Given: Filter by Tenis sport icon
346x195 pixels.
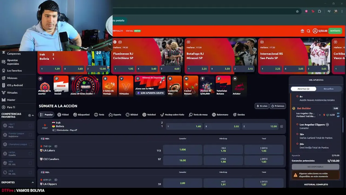Looking at the screenshot, I should pos(99,115).
